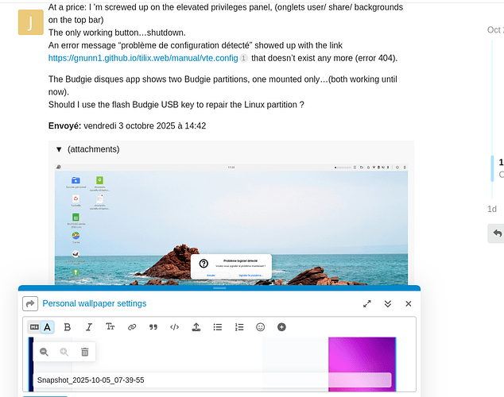Expand the composer to full screen
504x397 pixels.
(367, 303)
